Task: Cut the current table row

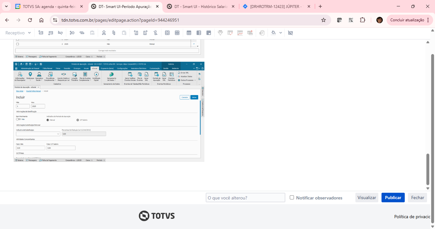Action: point(72,33)
